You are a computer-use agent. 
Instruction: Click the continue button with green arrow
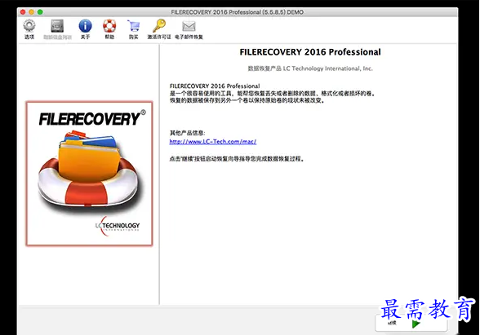(x=411, y=324)
